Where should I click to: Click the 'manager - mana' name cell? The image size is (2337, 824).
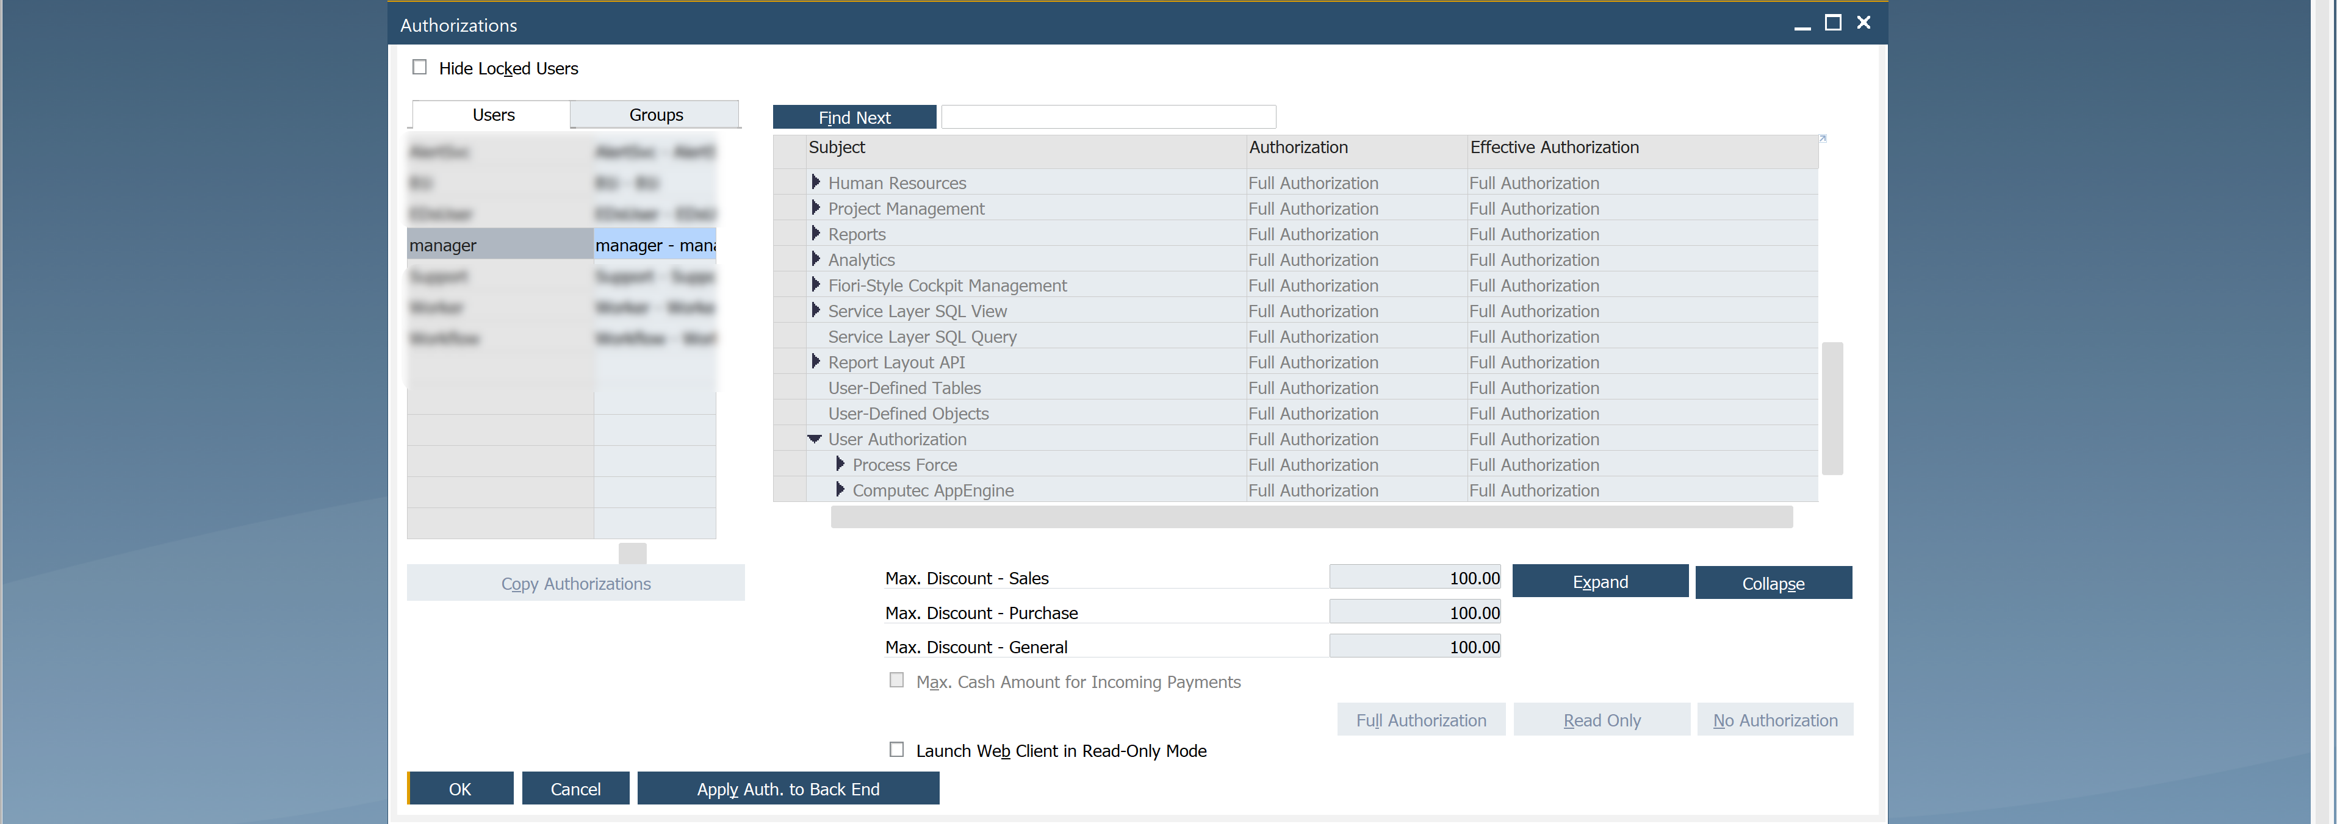point(655,245)
